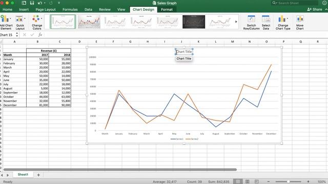Switch to the Formulas tab

(70, 10)
